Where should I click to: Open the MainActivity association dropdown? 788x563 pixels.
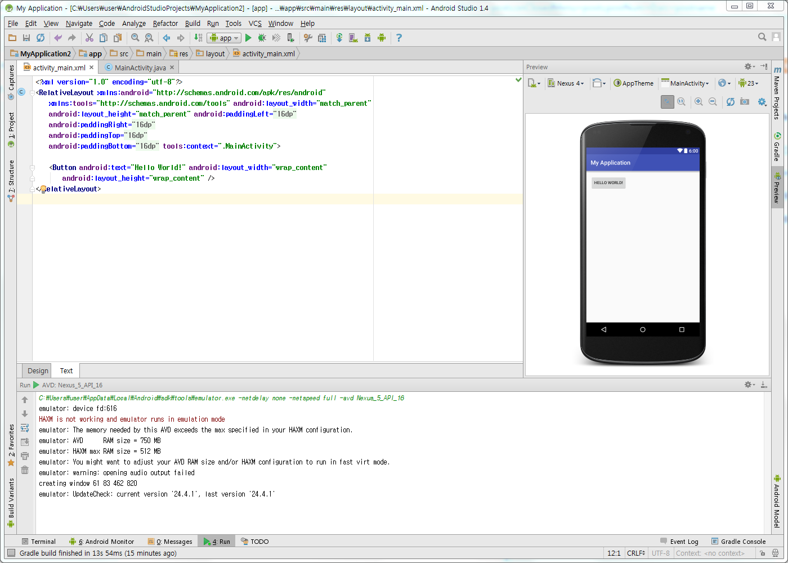pyautogui.click(x=685, y=83)
